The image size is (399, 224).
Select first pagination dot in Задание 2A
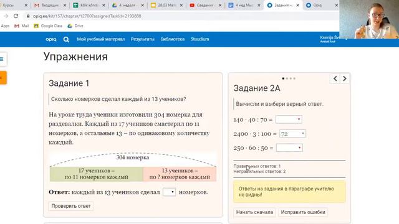pos(283,78)
